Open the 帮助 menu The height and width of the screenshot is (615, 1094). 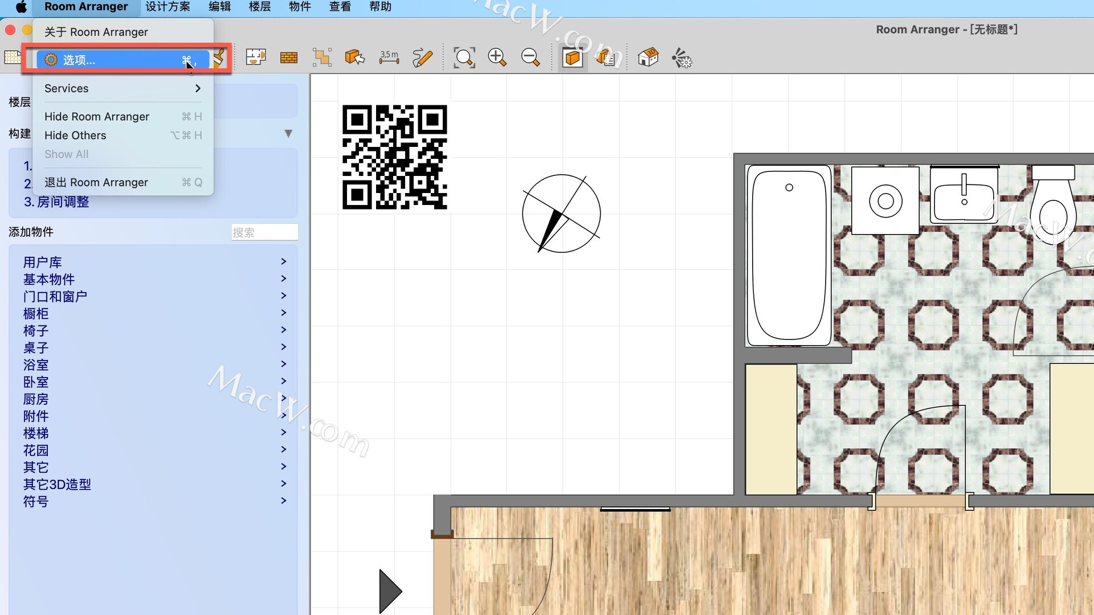(380, 7)
